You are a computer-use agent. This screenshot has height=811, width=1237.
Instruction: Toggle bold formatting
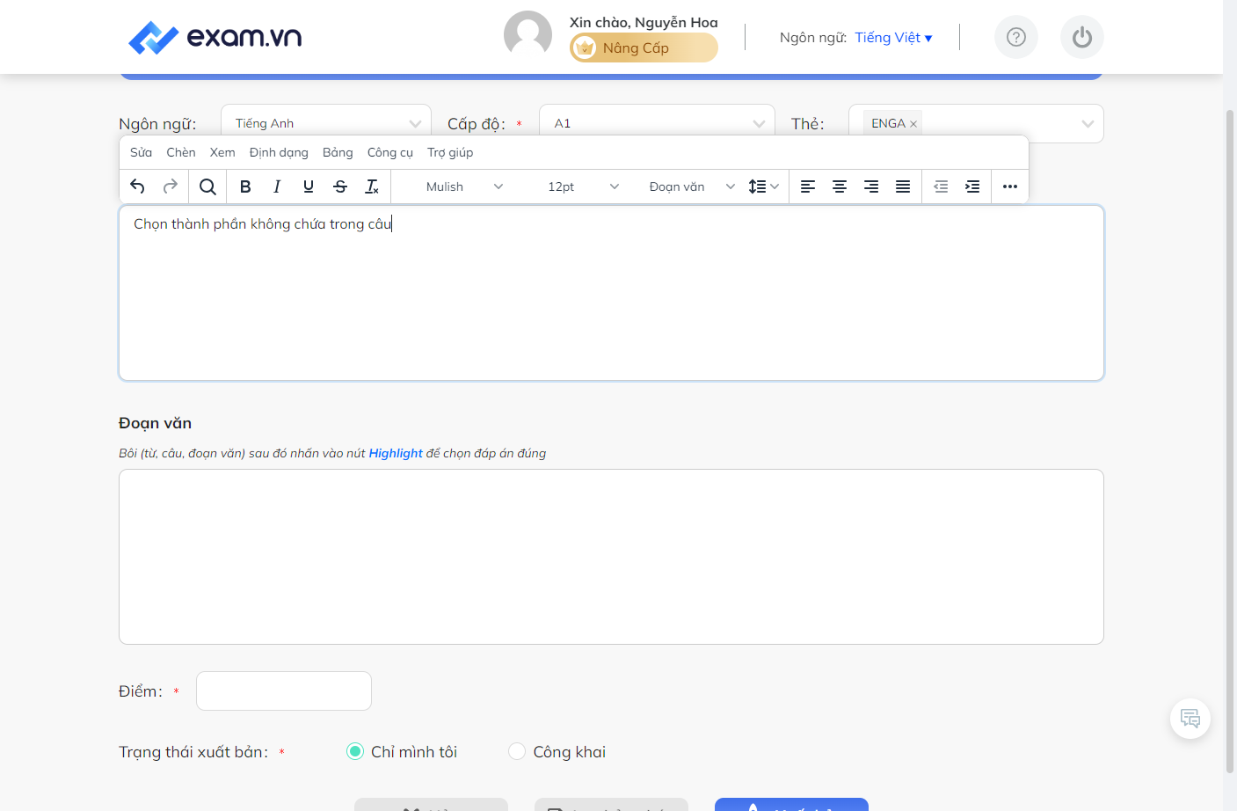point(245,186)
